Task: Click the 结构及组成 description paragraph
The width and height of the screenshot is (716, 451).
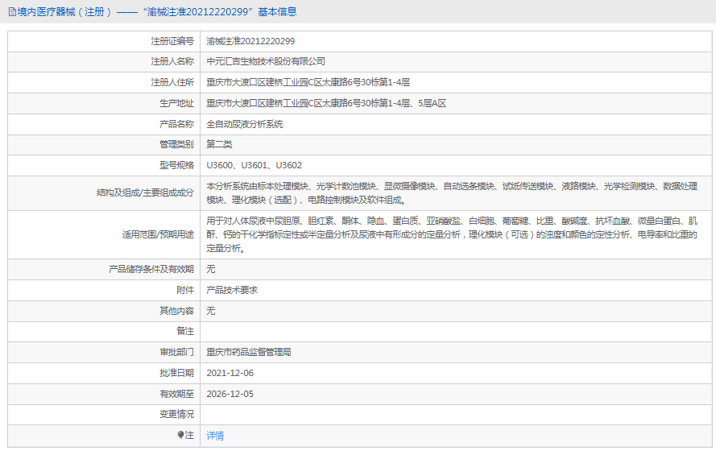Action: click(x=452, y=193)
